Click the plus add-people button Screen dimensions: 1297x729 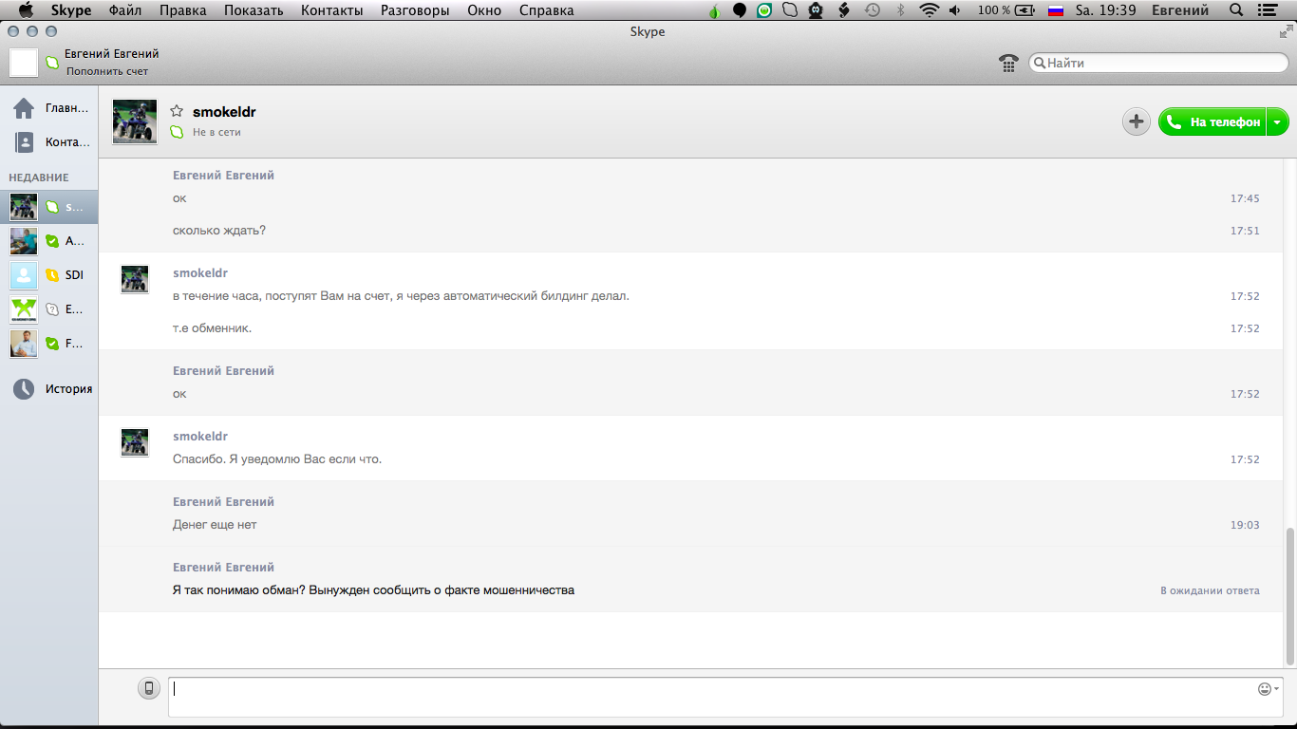tap(1136, 121)
